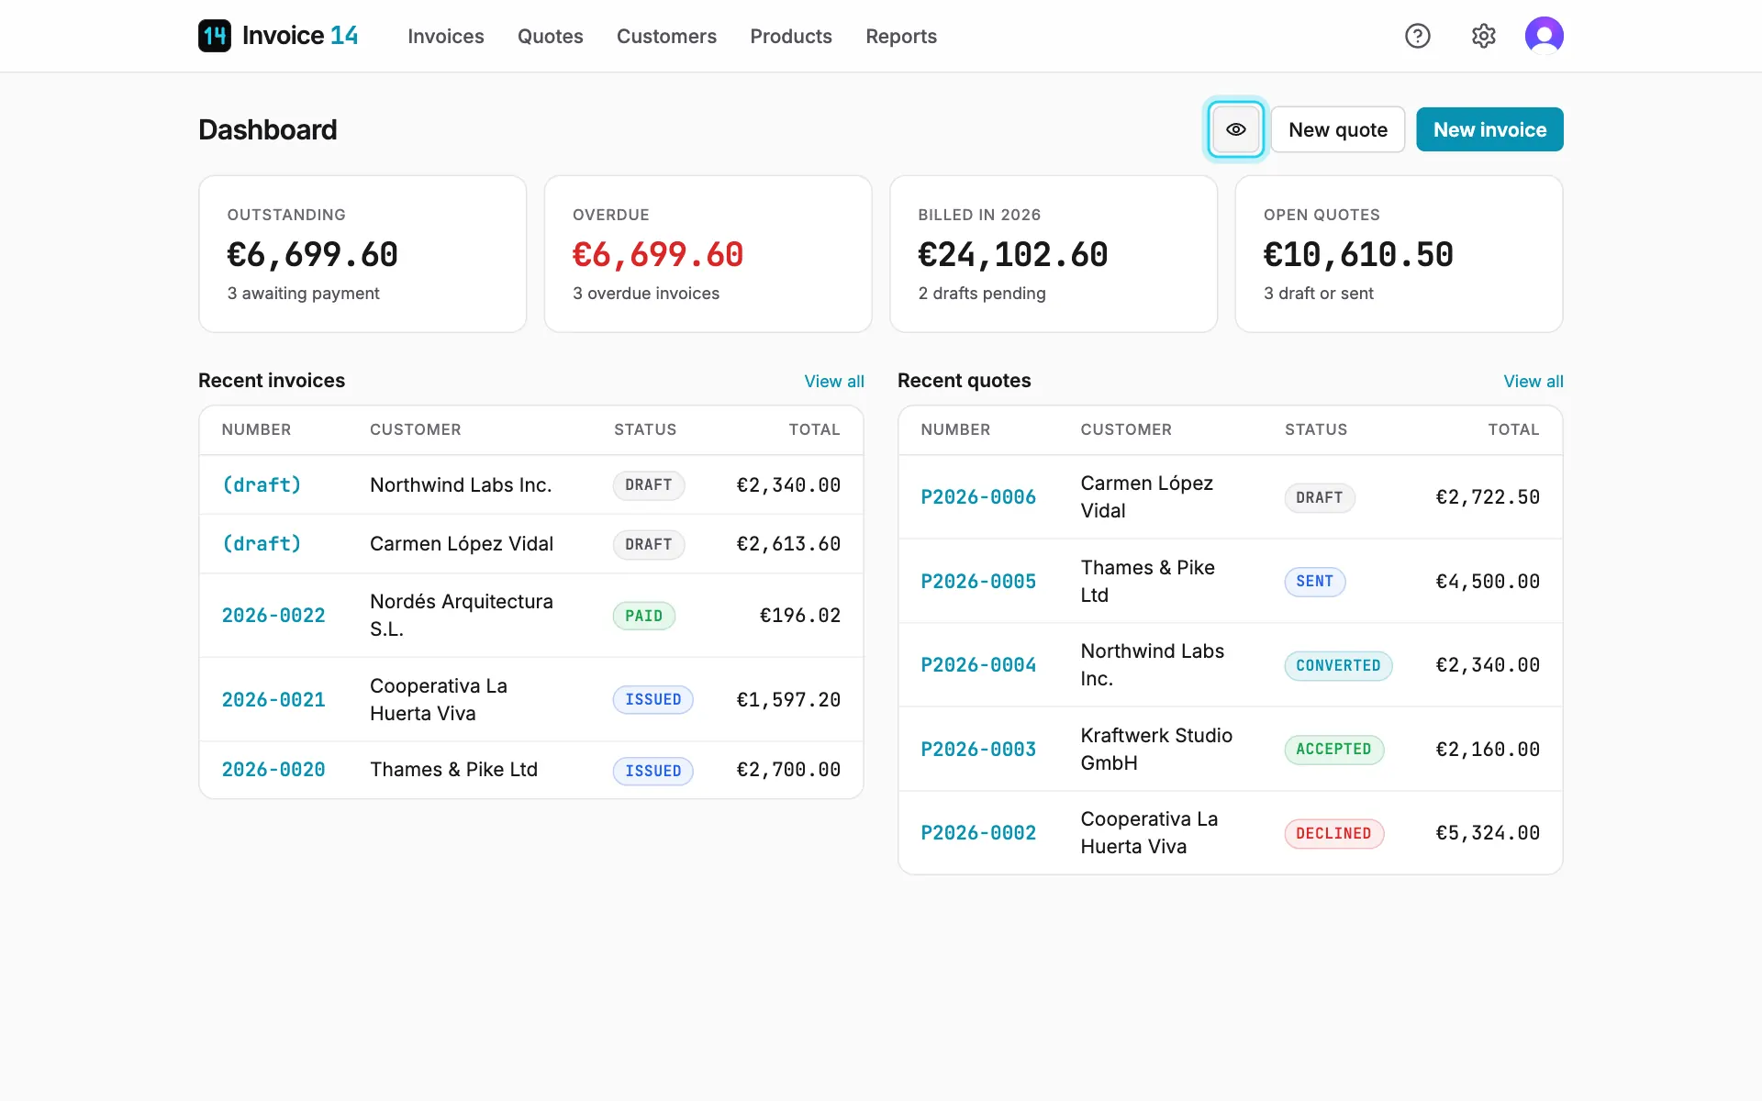Click the New invoice button
This screenshot has height=1101, width=1762.
(1489, 129)
